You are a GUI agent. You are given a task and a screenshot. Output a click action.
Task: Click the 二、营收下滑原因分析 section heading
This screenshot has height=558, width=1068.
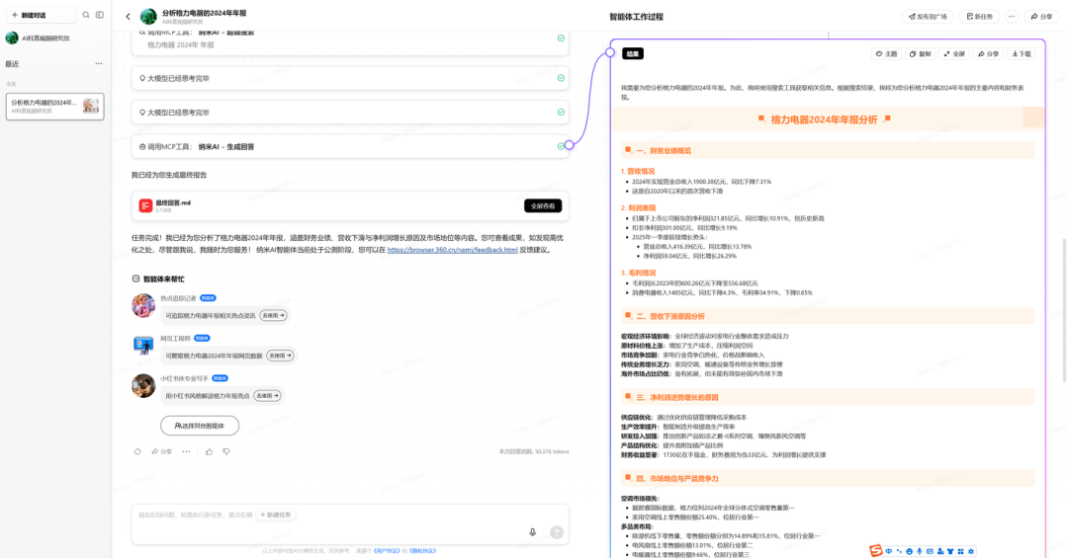670,316
